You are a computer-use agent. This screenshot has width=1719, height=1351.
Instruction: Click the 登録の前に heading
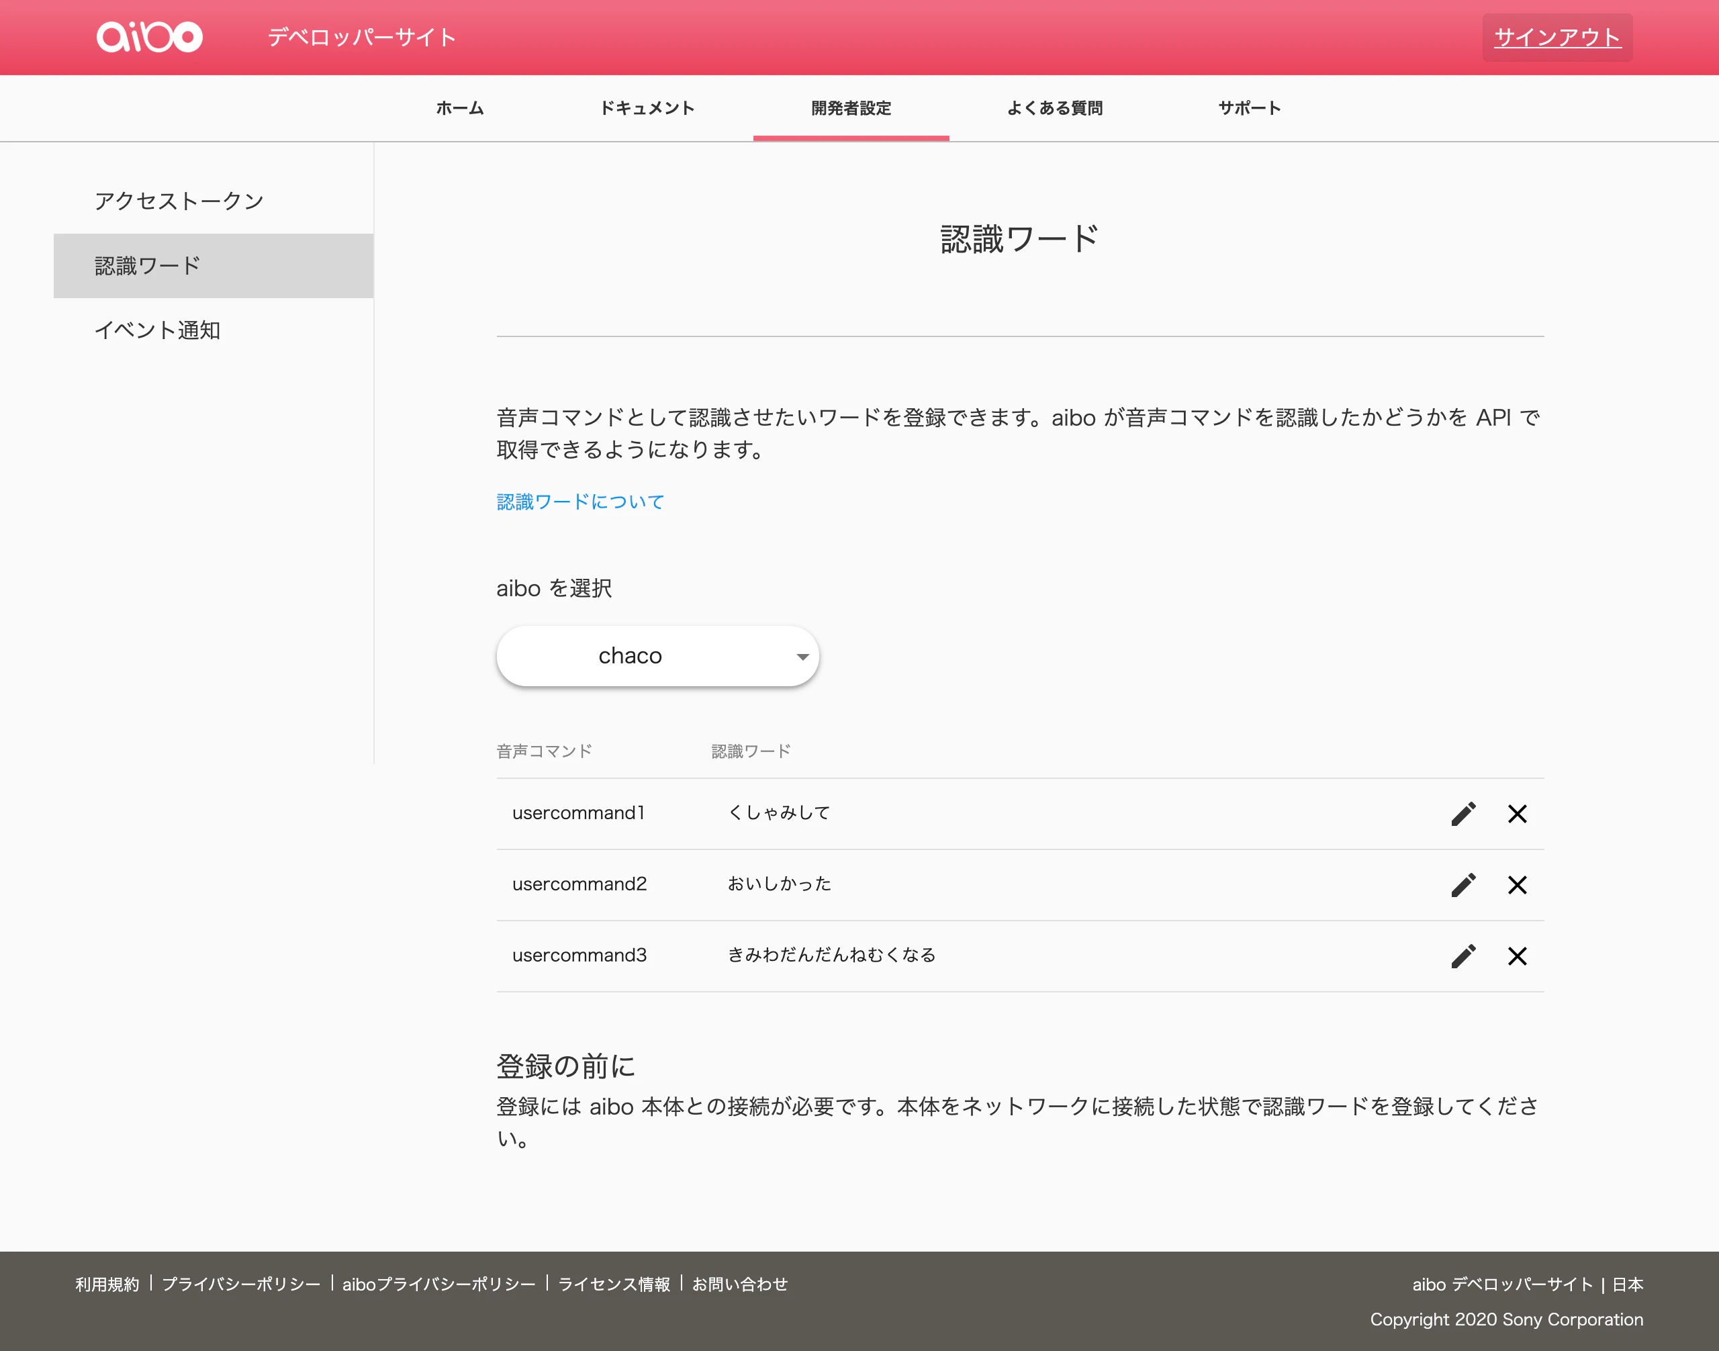click(x=565, y=1066)
